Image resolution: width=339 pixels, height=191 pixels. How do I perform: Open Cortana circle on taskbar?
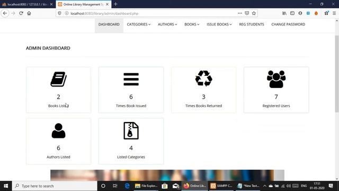pos(103,186)
